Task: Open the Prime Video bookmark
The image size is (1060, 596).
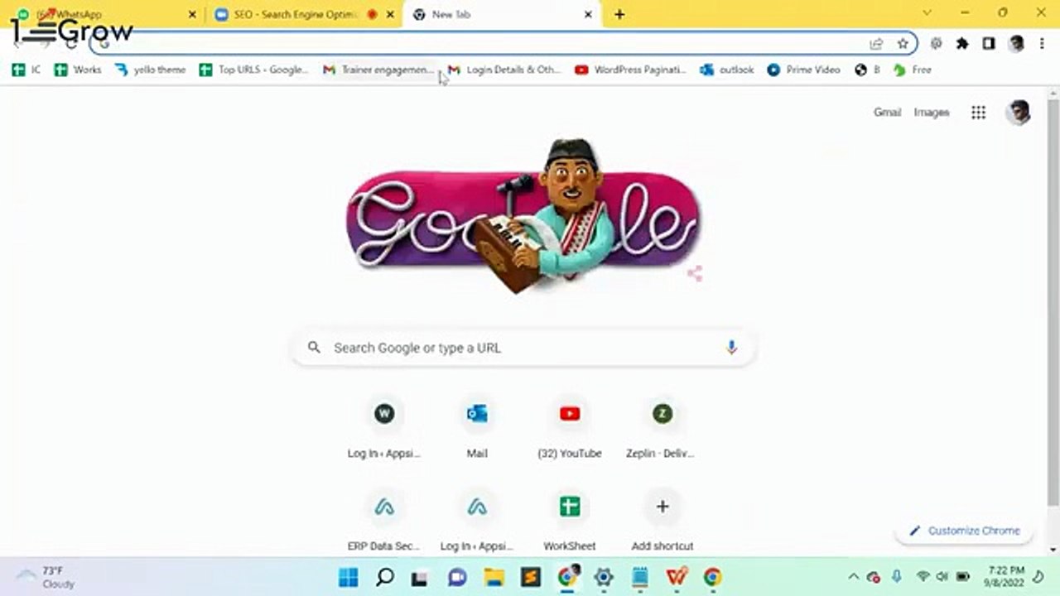Action: click(803, 70)
